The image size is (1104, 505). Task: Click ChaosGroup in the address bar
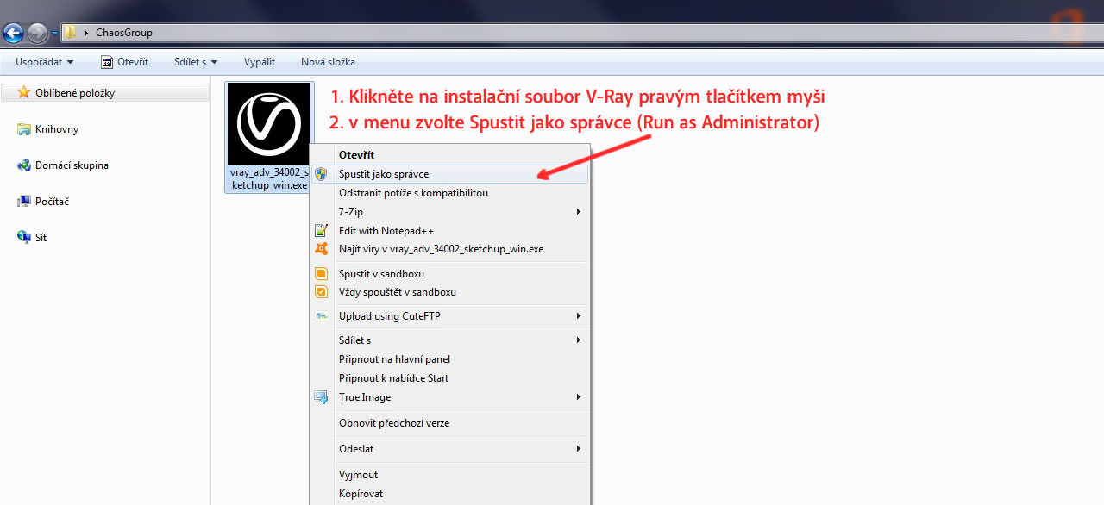coord(124,33)
